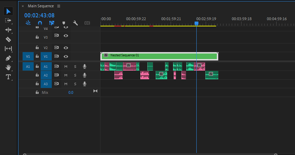Toggle A1 track lock

point(37,66)
